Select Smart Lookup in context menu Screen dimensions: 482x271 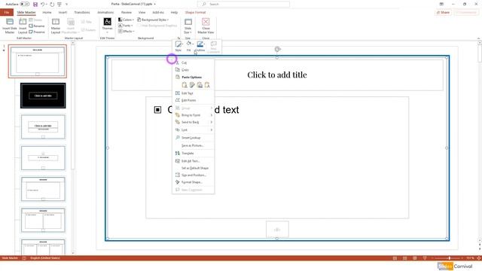193,138
